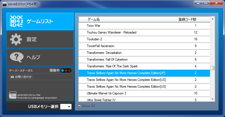Select Transformers: Fall Of Cybertron
The height and width of the screenshot is (117, 225).
click(144, 59)
